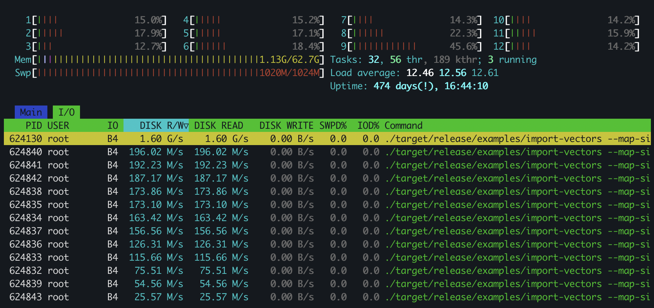Sort by DISK READ column header

click(x=218, y=125)
